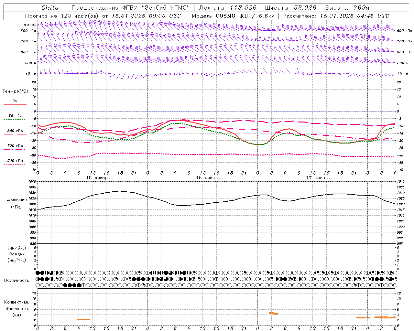Click the "Осадки" precipitation label
This screenshot has height=331, width=414.
point(17,254)
